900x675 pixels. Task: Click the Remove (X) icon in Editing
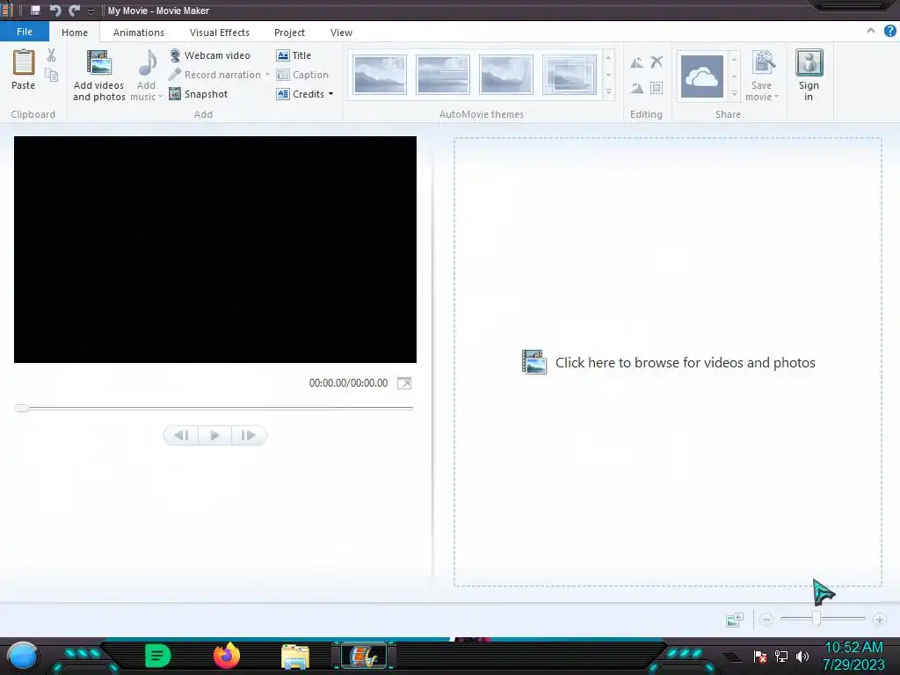pyautogui.click(x=657, y=62)
